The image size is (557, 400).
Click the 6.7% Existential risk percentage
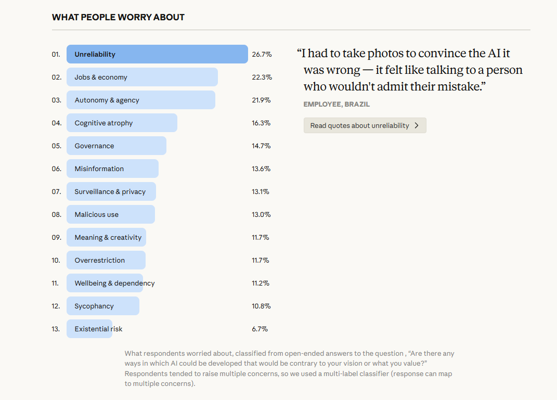pyautogui.click(x=260, y=329)
